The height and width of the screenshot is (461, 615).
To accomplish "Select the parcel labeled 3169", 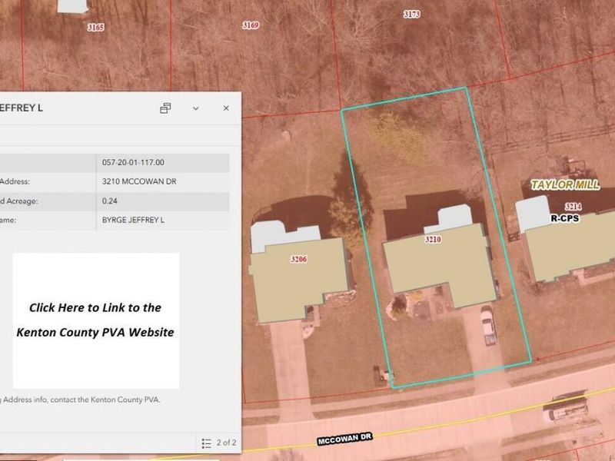I will click(251, 25).
